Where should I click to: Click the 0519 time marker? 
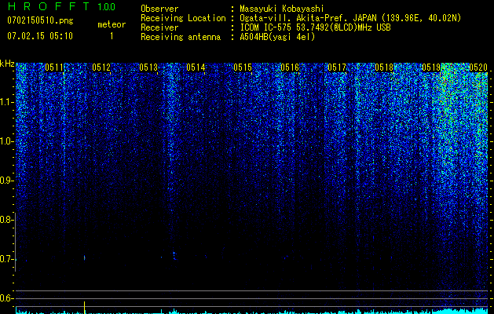[431, 68]
